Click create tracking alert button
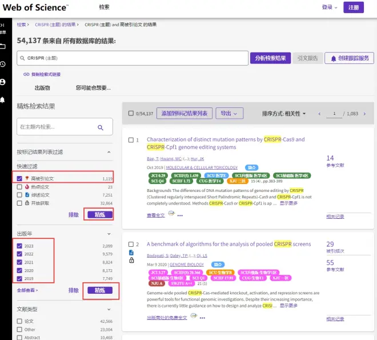Image resolution: width=377 pixels, height=340 pixels. click(349, 58)
